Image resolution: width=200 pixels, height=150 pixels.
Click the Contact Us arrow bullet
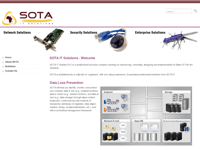click(x=3, y=71)
